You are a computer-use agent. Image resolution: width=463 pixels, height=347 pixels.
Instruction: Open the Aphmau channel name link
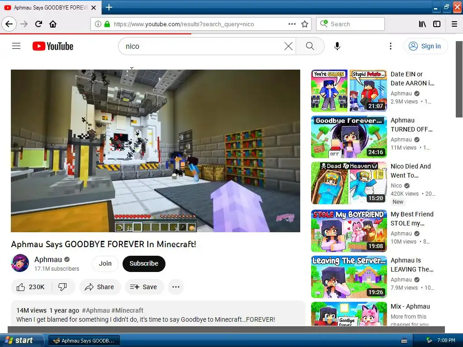point(48,259)
